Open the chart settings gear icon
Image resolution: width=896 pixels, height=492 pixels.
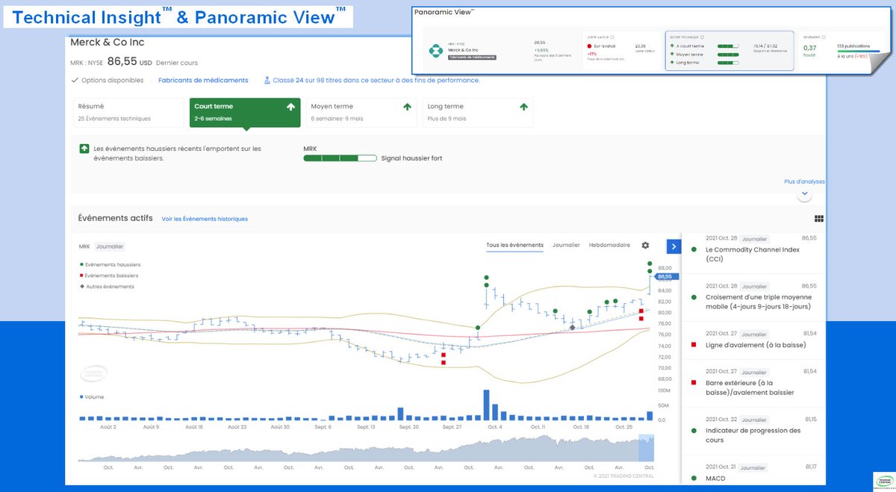tap(645, 245)
